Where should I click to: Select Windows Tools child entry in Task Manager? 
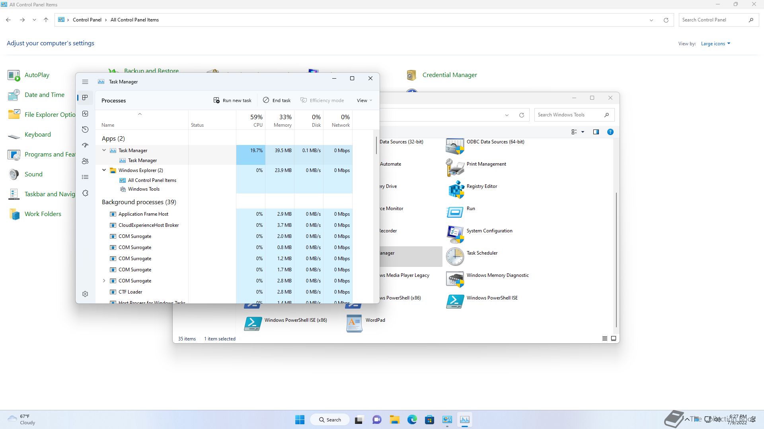pyautogui.click(x=144, y=189)
